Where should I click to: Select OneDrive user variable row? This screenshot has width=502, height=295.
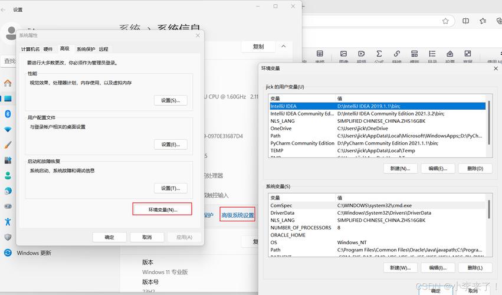pos(378,128)
